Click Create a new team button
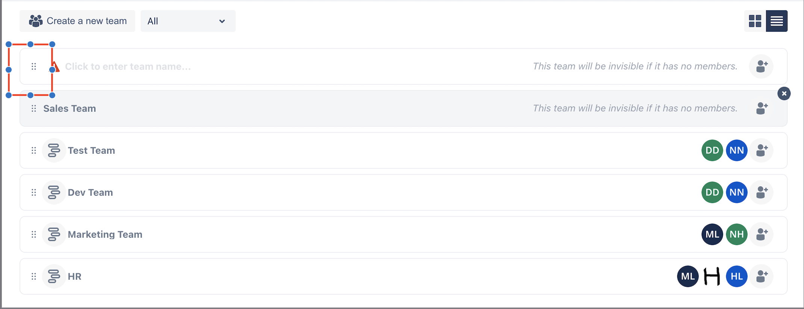This screenshot has height=309, width=804. pos(77,21)
